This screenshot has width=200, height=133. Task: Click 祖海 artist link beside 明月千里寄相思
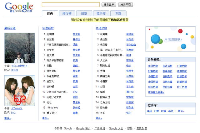click(x=75, y=61)
